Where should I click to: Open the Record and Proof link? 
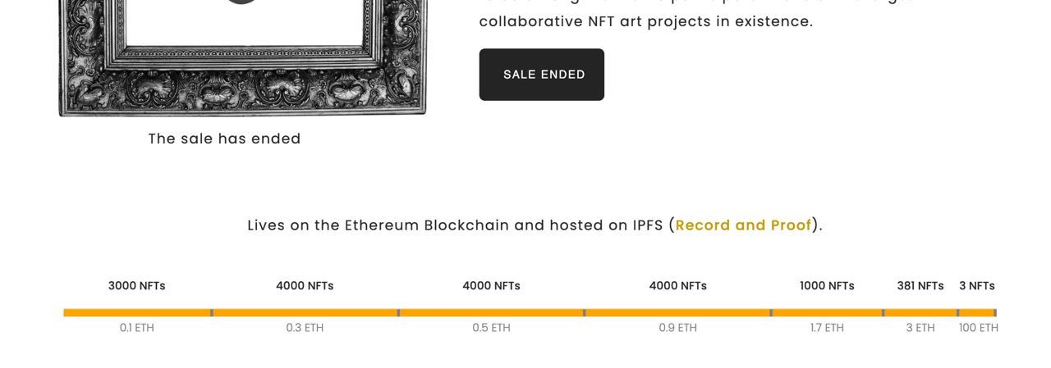[743, 225]
